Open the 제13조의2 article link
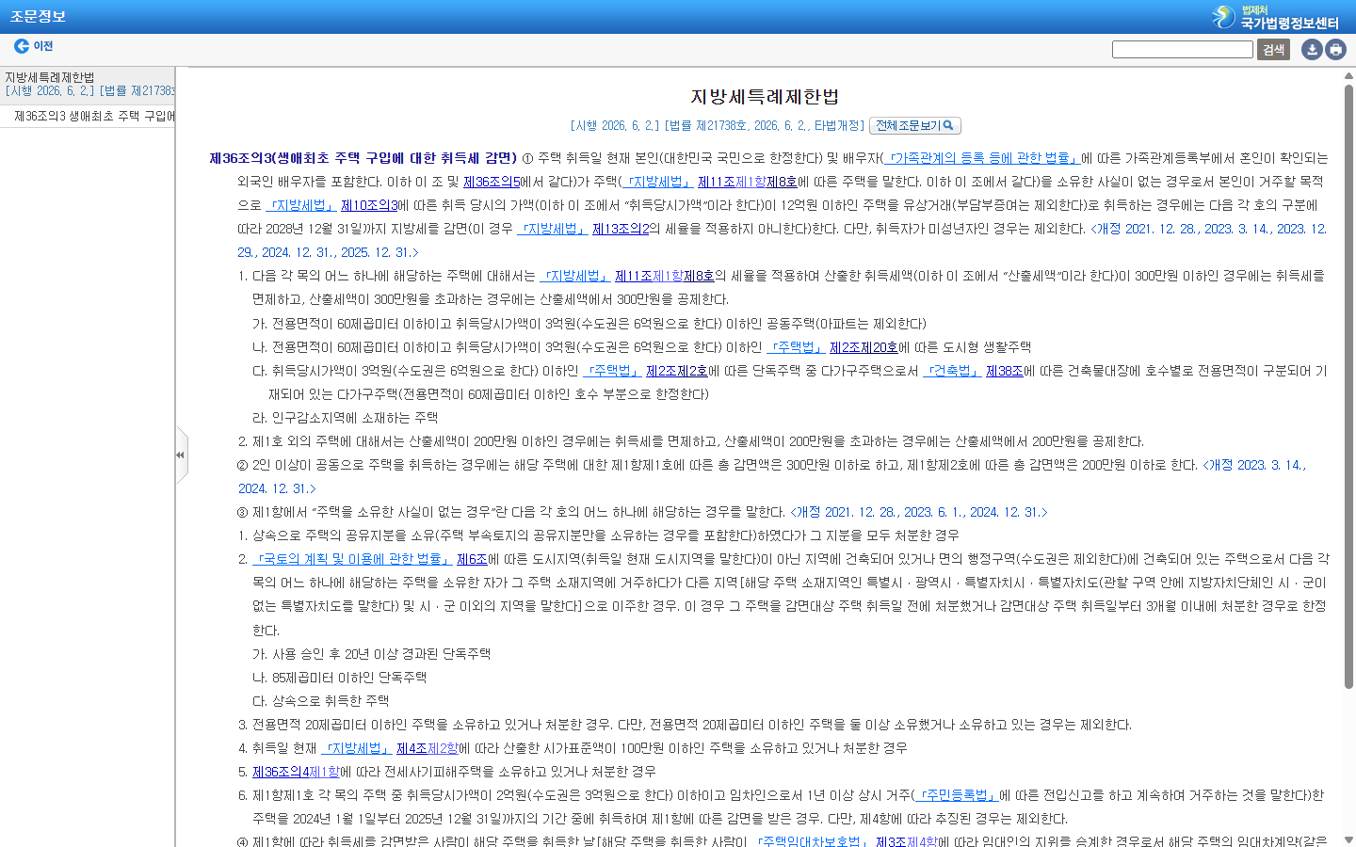The width and height of the screenshot is (1356, 847). (x=621, y=229)
